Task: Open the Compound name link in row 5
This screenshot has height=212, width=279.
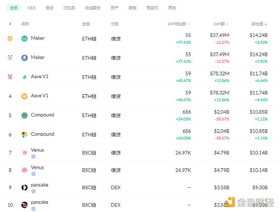Action: click(42, 115)
